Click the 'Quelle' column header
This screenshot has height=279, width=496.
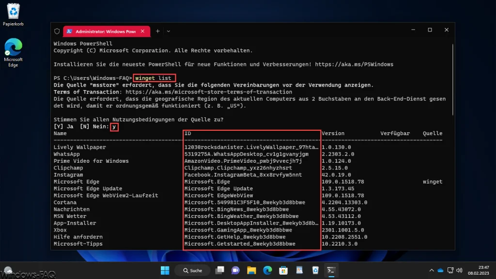pyautogui.click(x=433, y=134)
